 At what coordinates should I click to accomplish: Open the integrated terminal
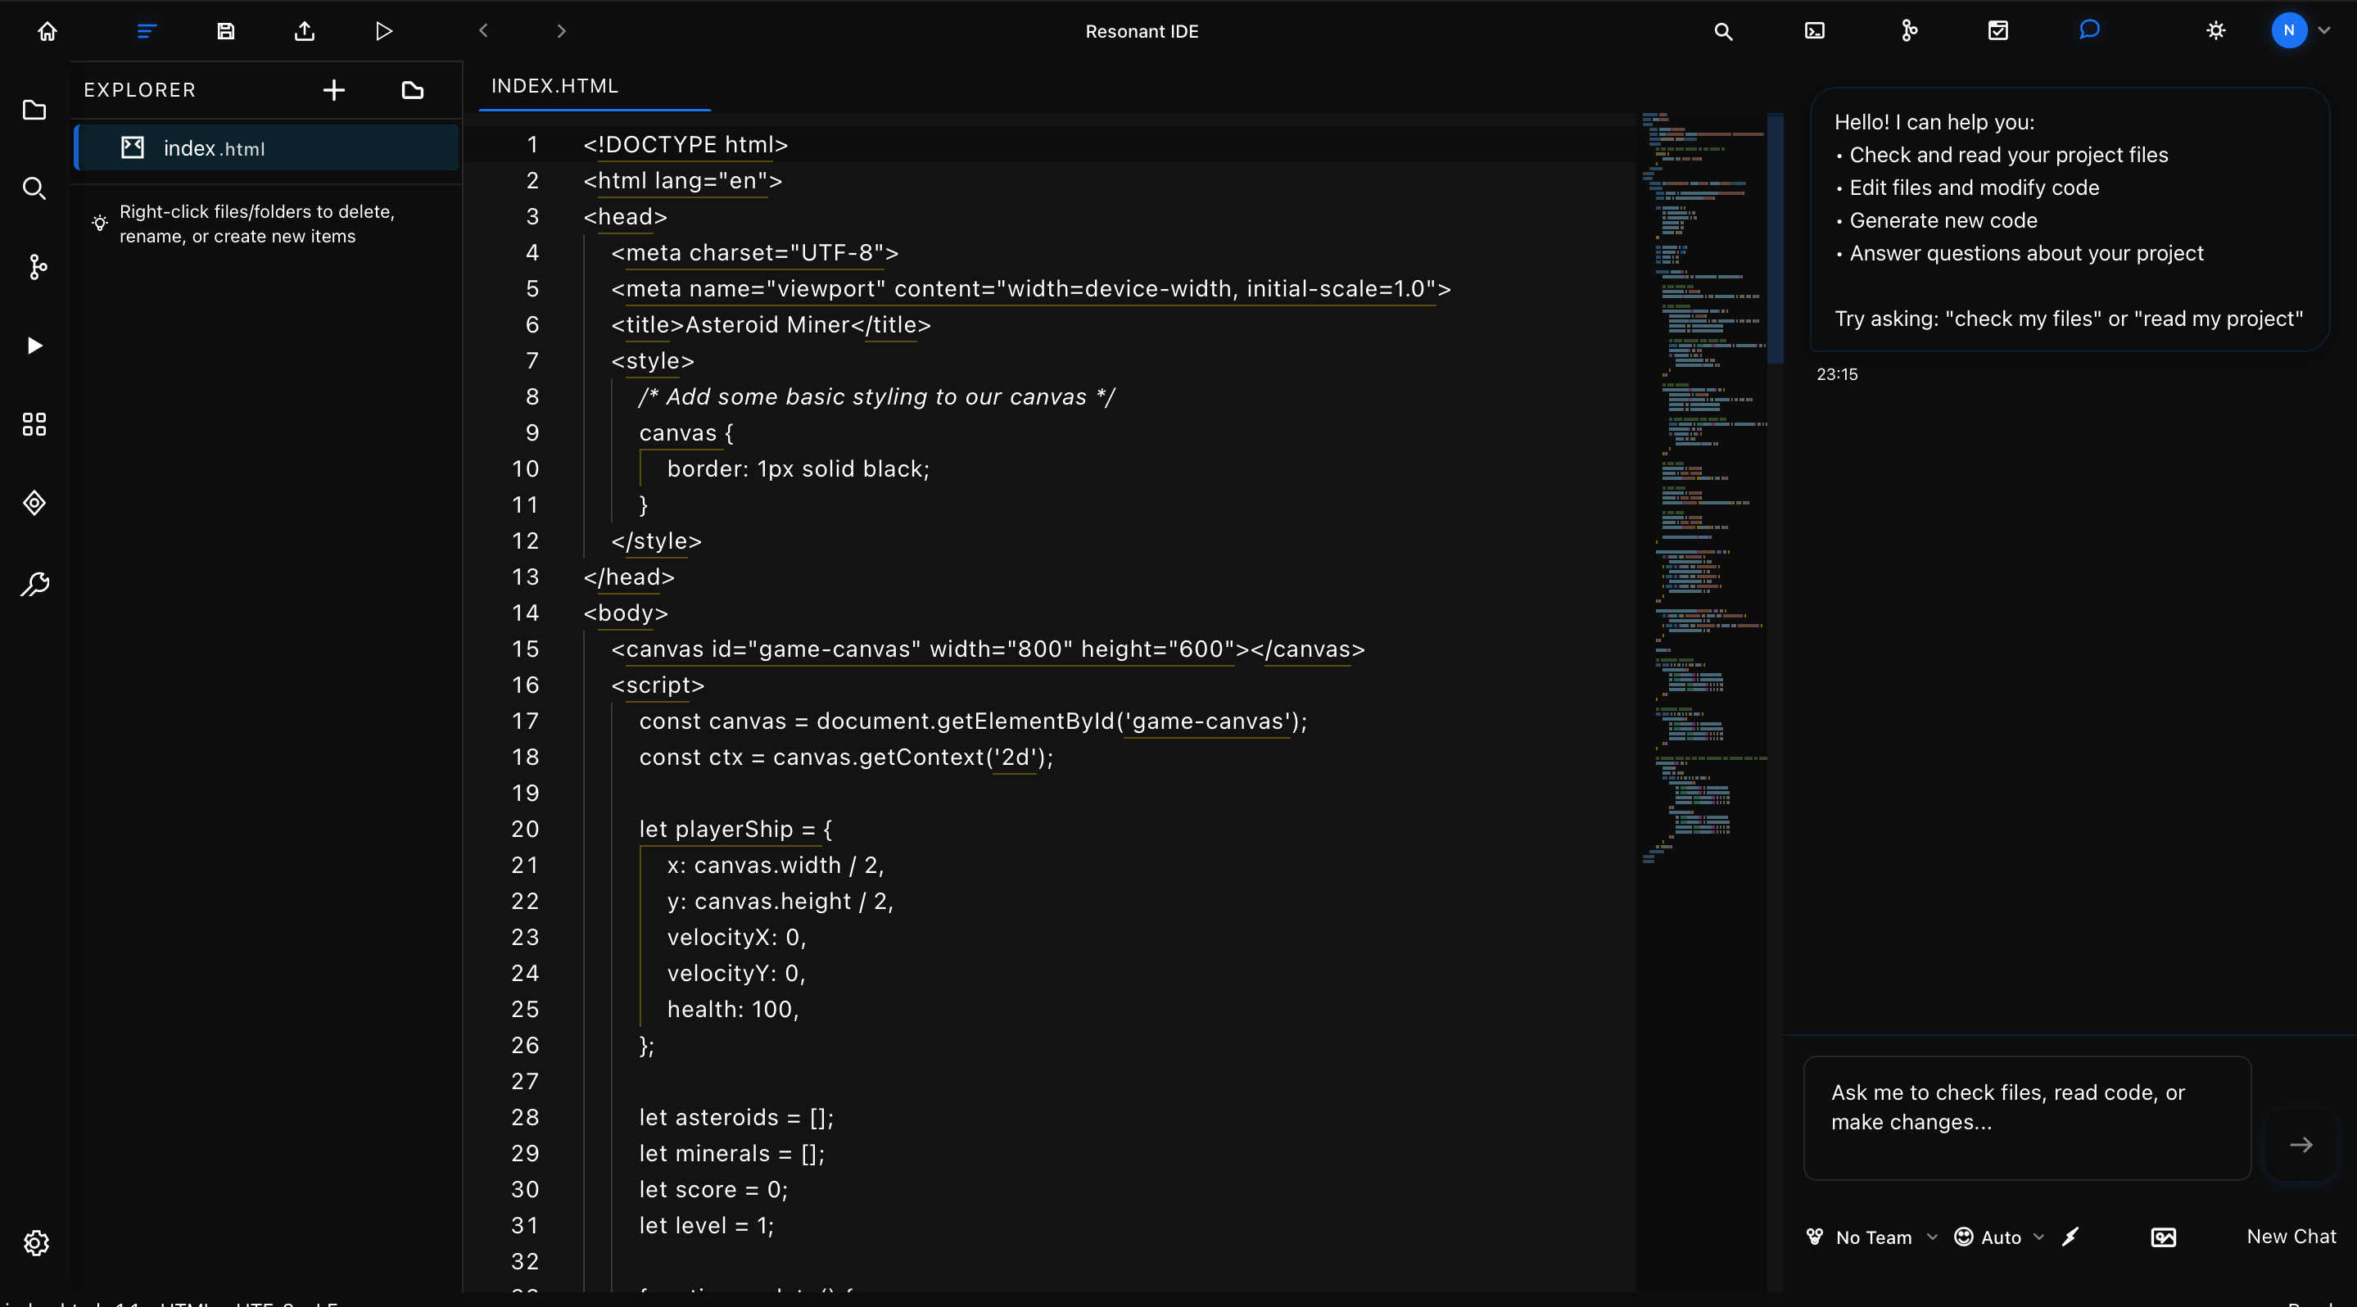pyautogui.click(x=1813, y=30)
